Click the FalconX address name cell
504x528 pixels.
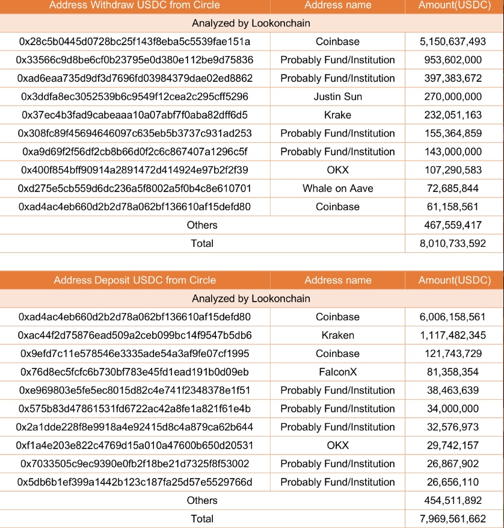coord(338,371)
